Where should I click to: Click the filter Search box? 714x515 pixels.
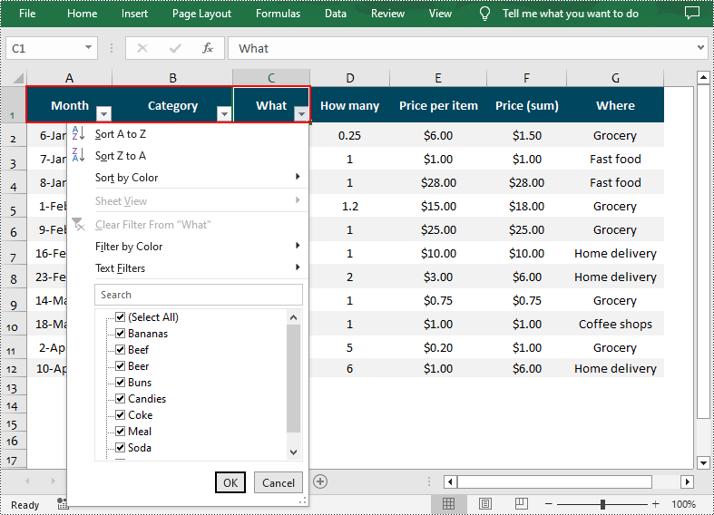[199, 295]
